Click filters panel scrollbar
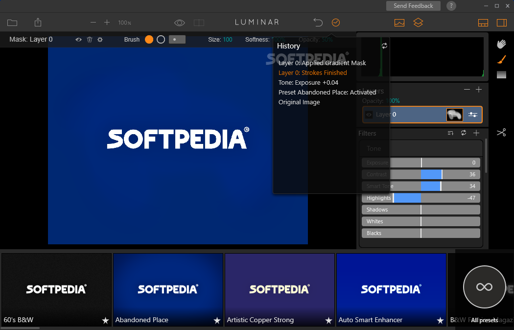Viewport: 514px width, 330px height. click(x=486, y=156)
